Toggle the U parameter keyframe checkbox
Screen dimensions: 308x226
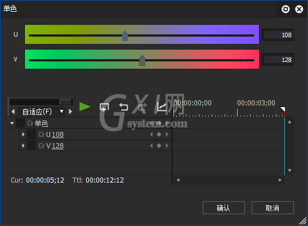pyautogui.click(x=32, y=134)
